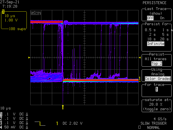Click the channel 1 marker on the grid's right edge
This screenshot has height=130, width=173.
coord(139,79)
